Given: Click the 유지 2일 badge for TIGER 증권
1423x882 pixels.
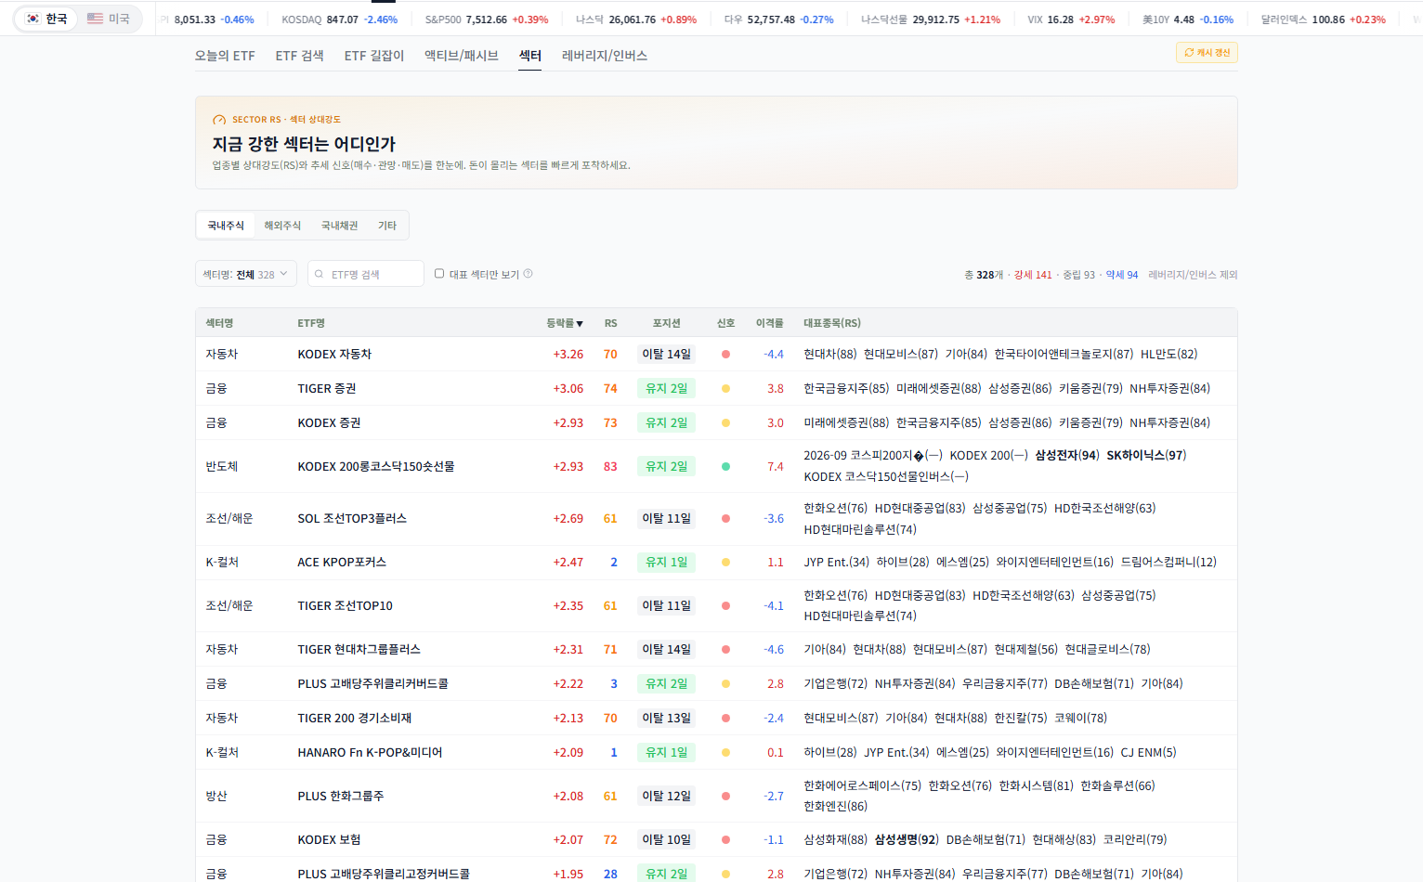Looking at the screenshot, I should [667, 388].
